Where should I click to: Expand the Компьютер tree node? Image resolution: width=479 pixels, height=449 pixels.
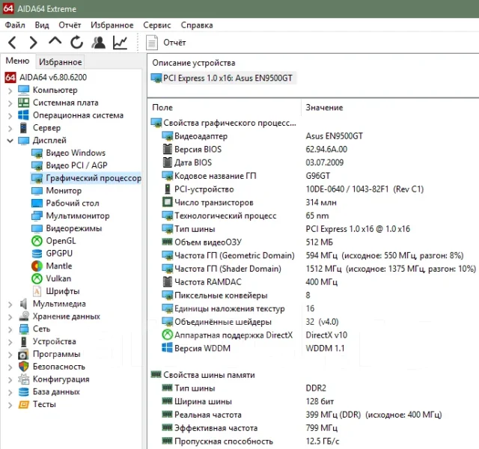point(10,91)
